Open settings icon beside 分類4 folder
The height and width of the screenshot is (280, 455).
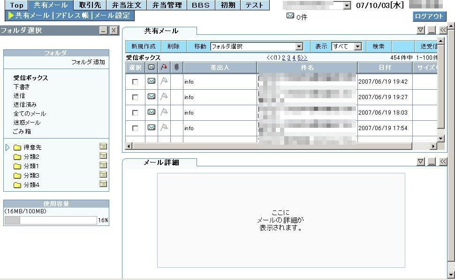click(103, 184)
